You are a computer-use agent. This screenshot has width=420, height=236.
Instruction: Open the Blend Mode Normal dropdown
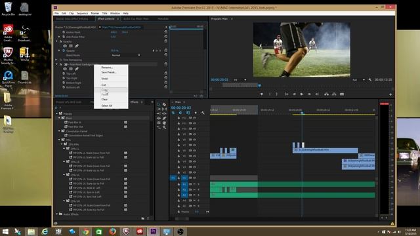125,55
